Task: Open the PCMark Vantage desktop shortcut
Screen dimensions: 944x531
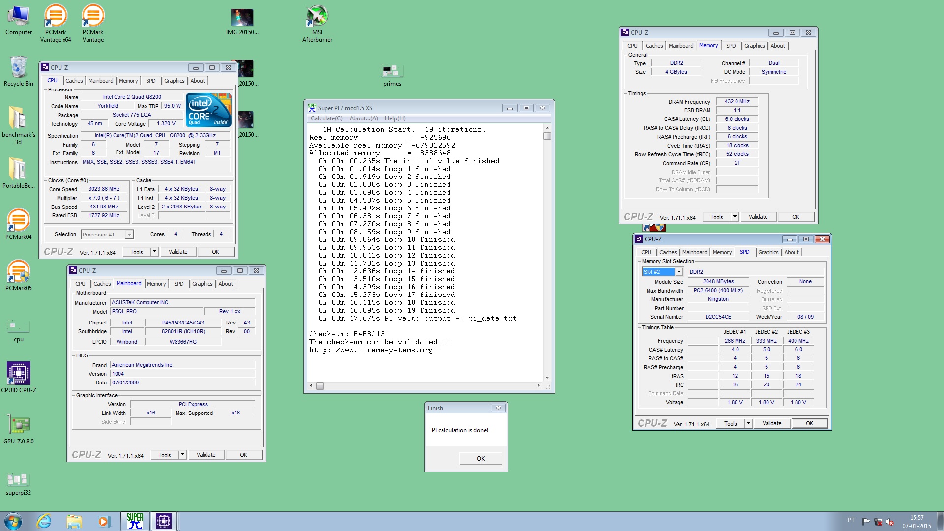Action: [93, 23]
